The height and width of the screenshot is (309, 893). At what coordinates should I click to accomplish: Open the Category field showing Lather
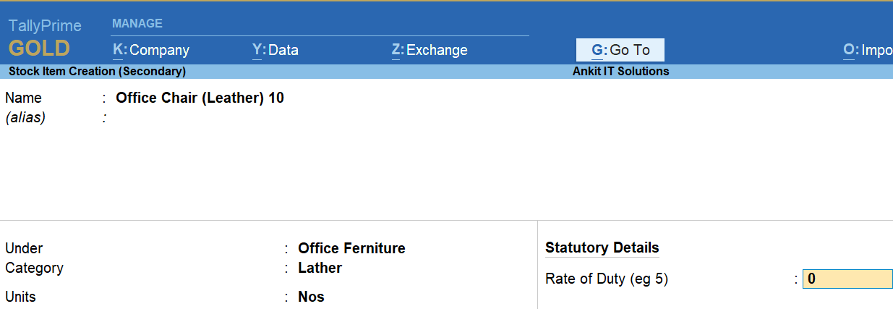point(320,268)
